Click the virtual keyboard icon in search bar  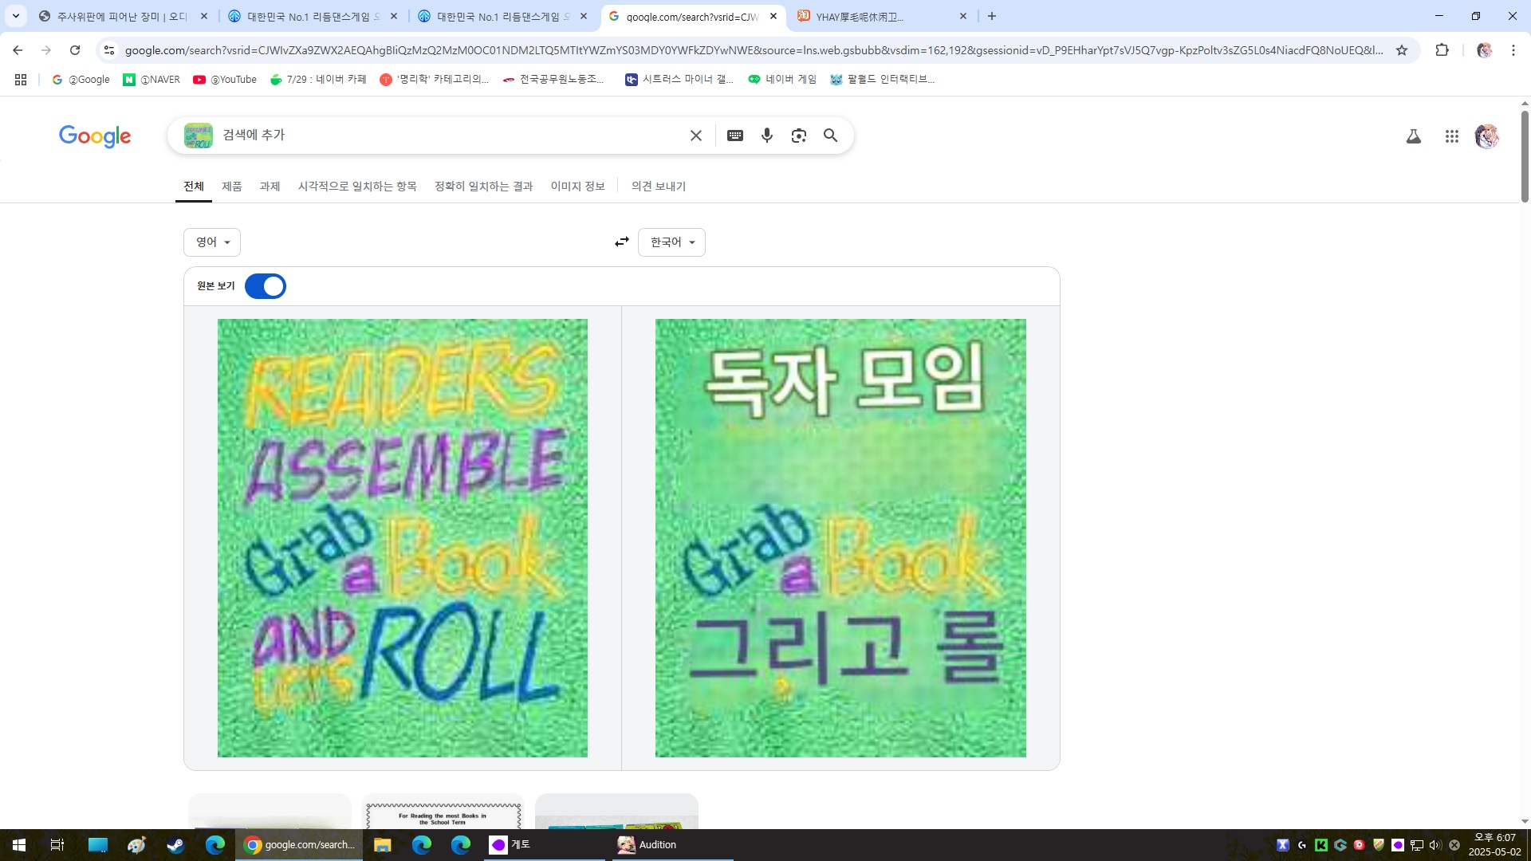tap(735, 136)
